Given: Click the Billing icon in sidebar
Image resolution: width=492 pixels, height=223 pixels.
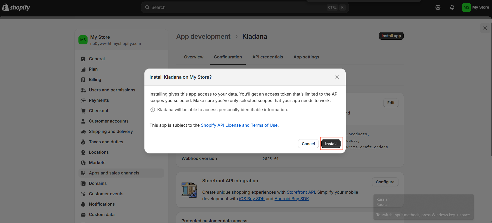Looking at the screenshot, I should (83, 80).
